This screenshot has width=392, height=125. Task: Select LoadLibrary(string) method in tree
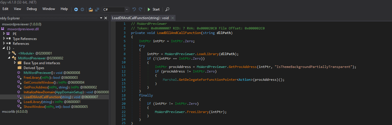[52, 102]
